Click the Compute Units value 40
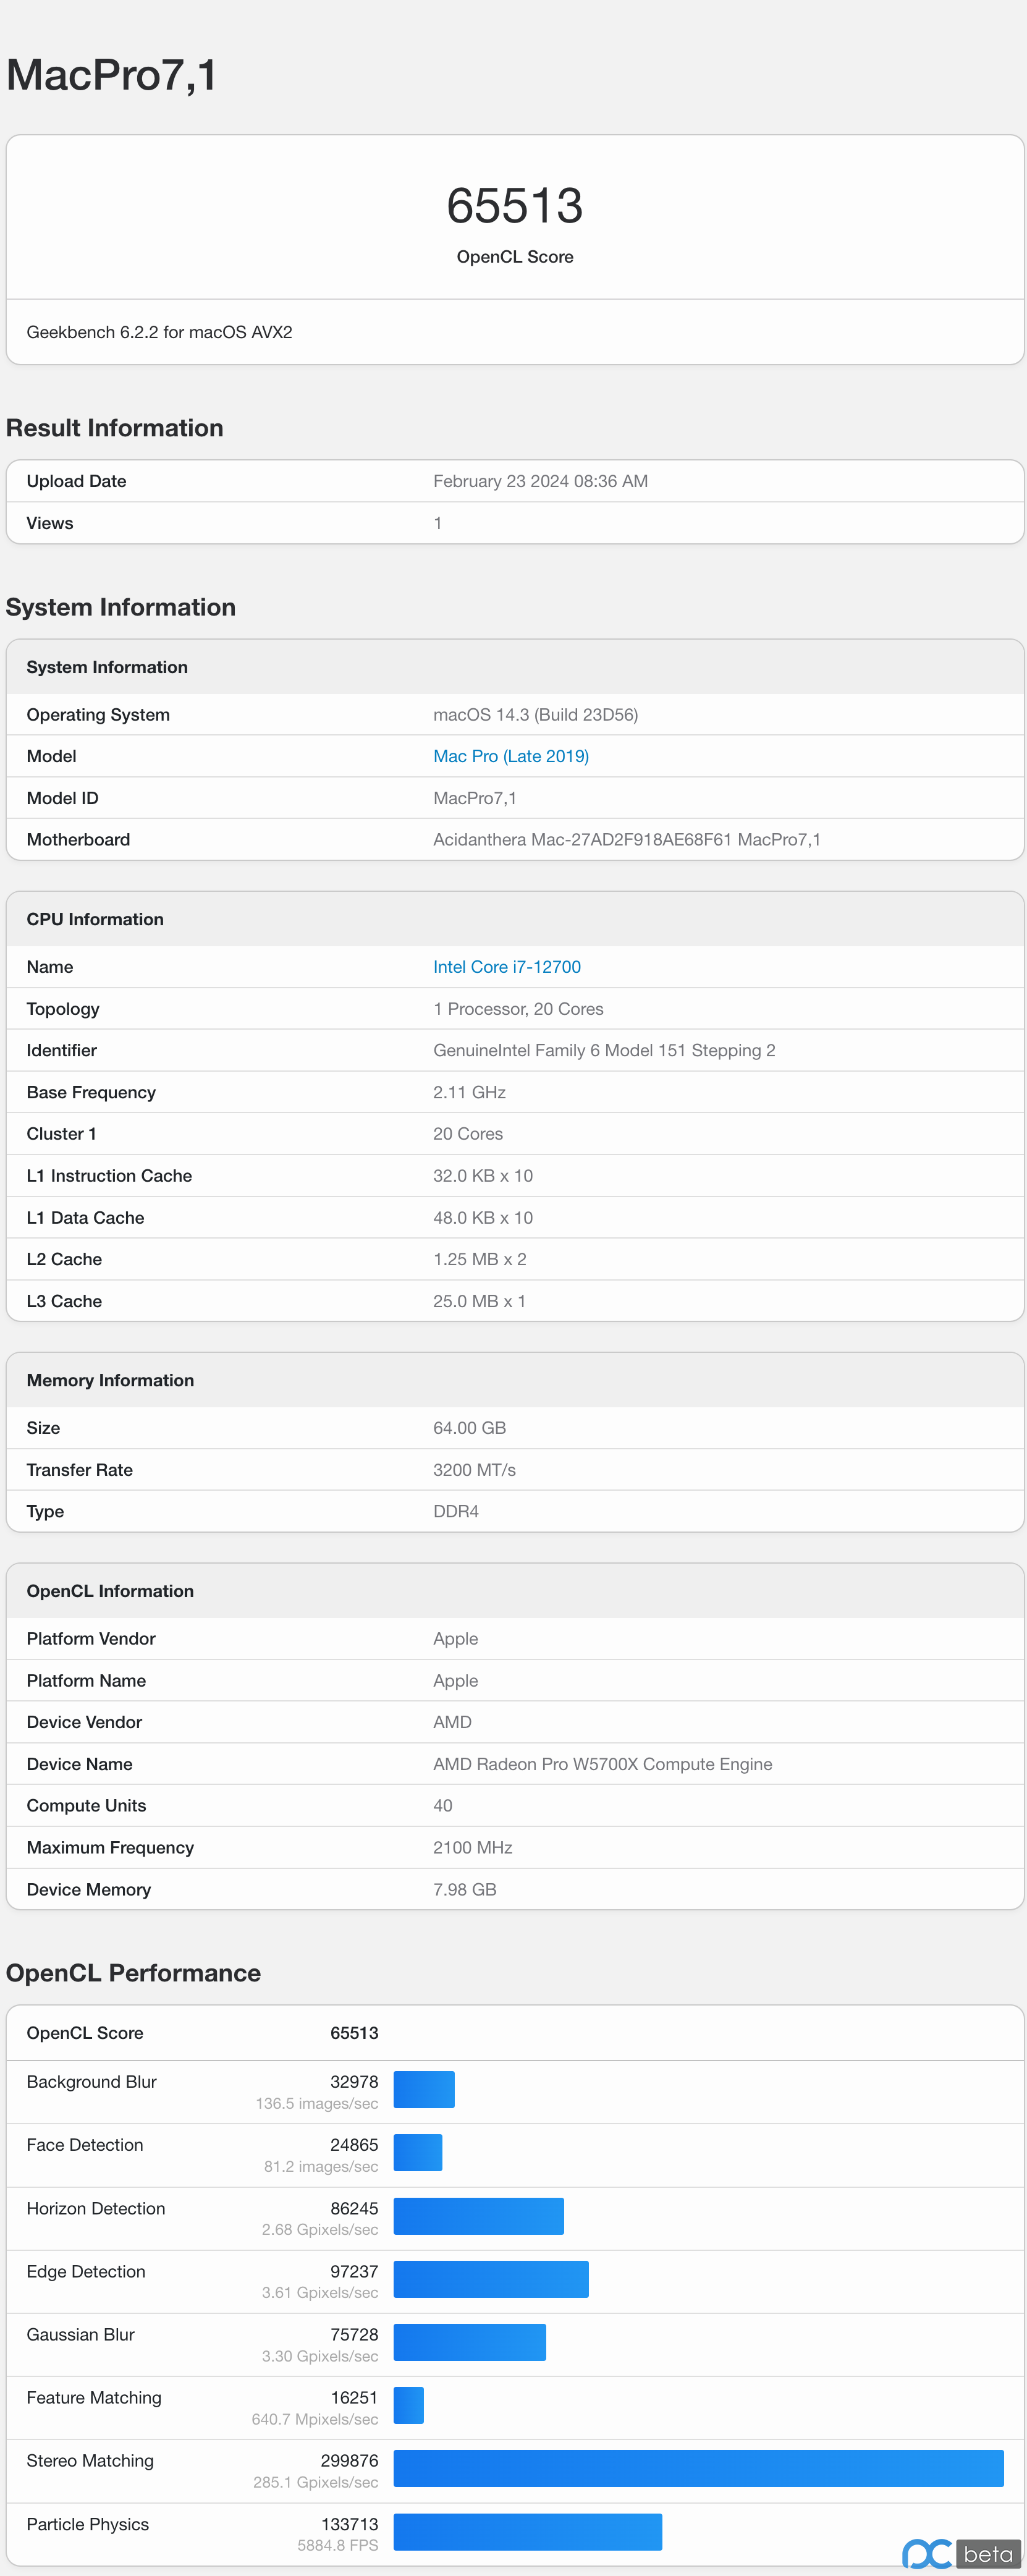 pos(443,1806)
